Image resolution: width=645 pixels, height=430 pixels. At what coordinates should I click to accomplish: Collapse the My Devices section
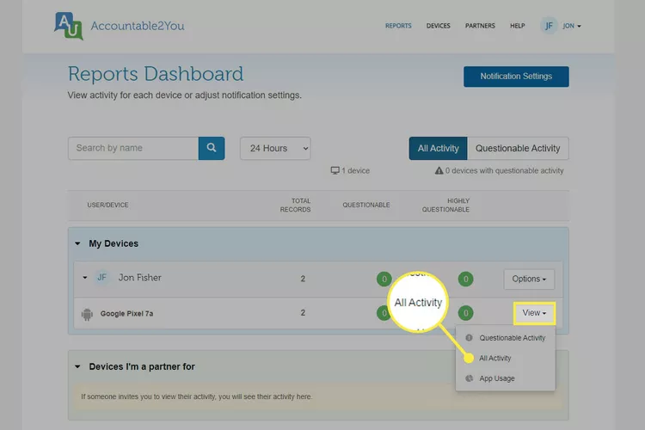[77, 243]
